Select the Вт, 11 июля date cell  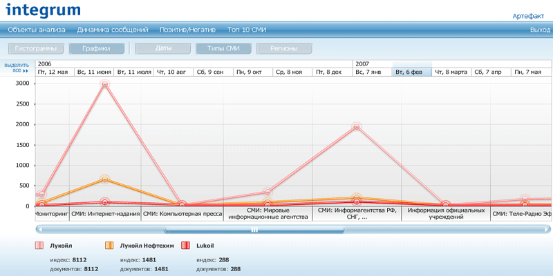(134, 72)
